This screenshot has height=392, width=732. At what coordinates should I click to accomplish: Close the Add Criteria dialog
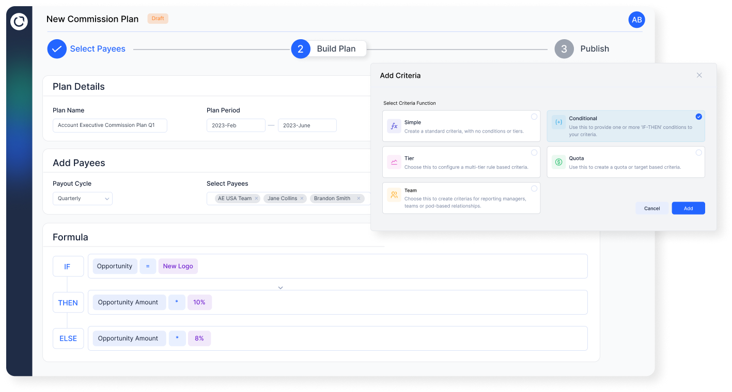(x=699, y=75)
